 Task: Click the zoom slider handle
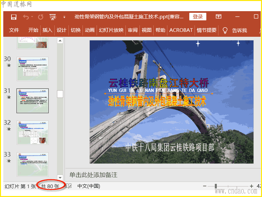coord(216,186)
